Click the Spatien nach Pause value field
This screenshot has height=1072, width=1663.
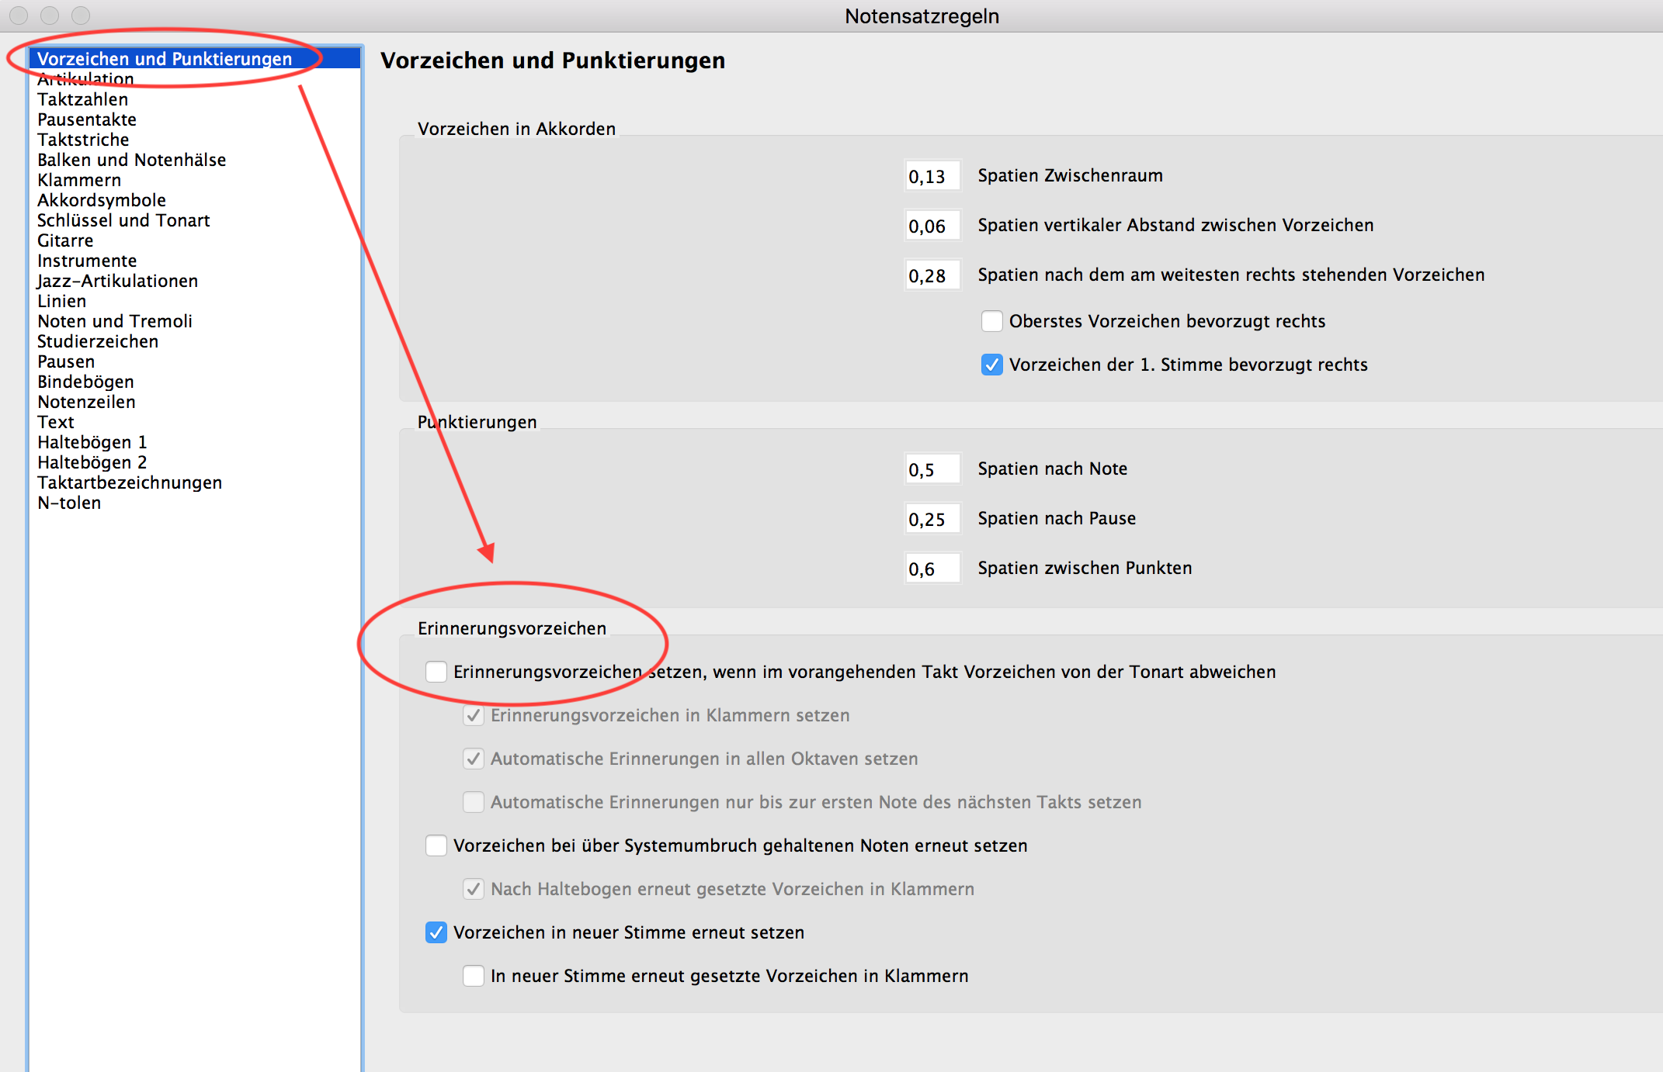pyautogui.click(x=932, y=519)
